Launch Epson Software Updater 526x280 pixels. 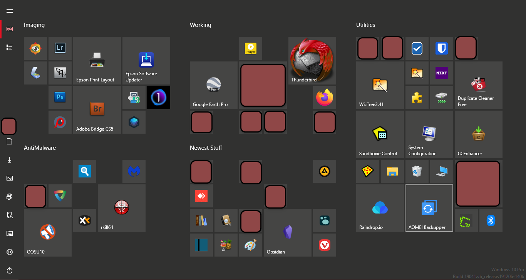point(146,61)
